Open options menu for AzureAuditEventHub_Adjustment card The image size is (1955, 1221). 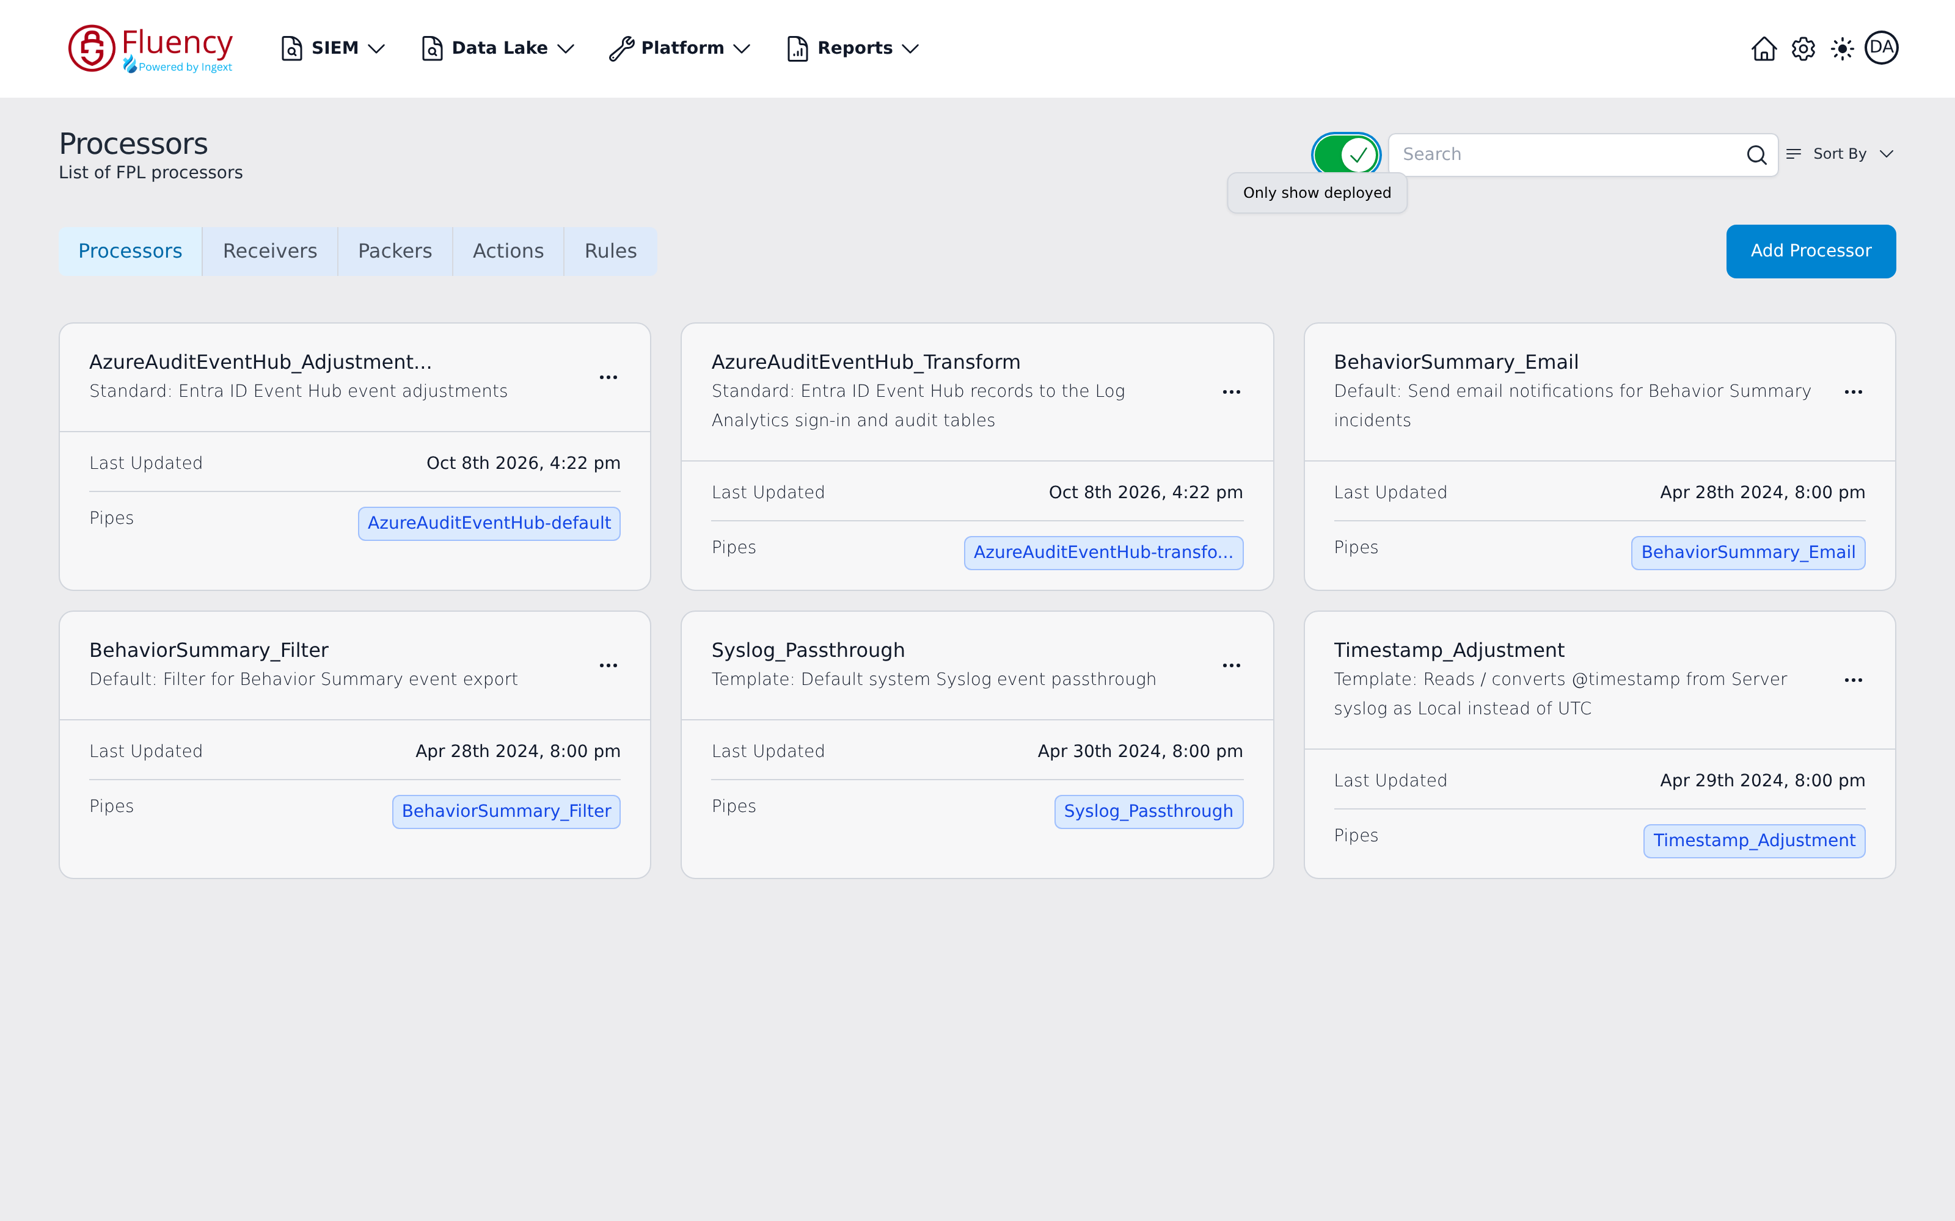608,377
